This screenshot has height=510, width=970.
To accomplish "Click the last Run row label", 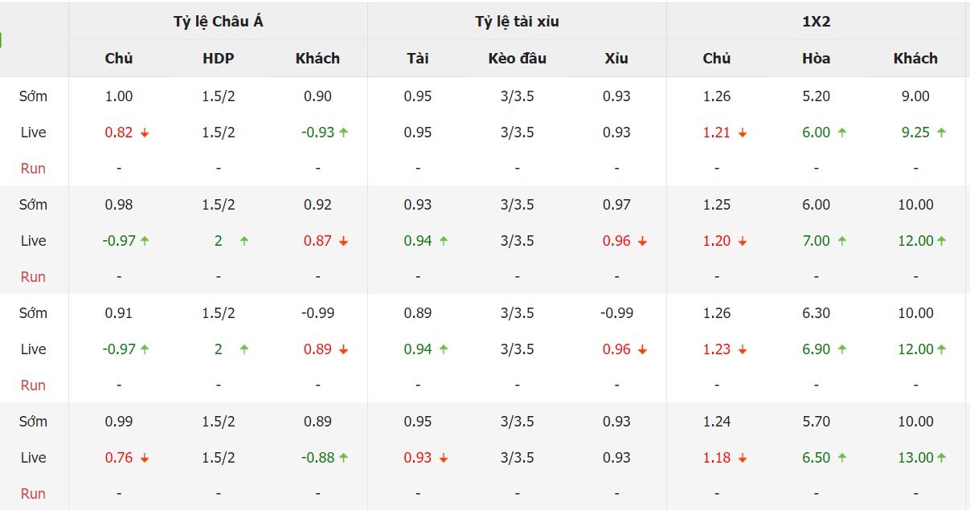I will pos(33,494).
